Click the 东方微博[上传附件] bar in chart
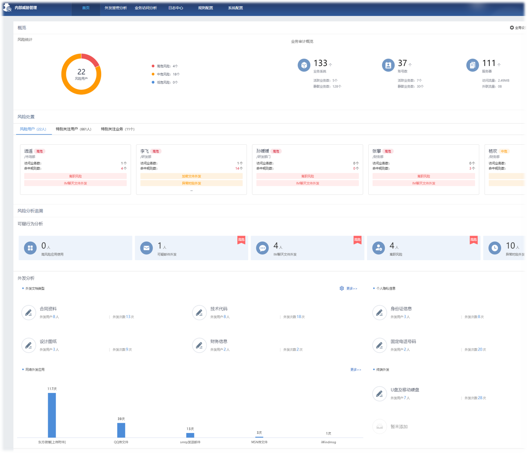The image size is (527, 453). coord(52,415)
